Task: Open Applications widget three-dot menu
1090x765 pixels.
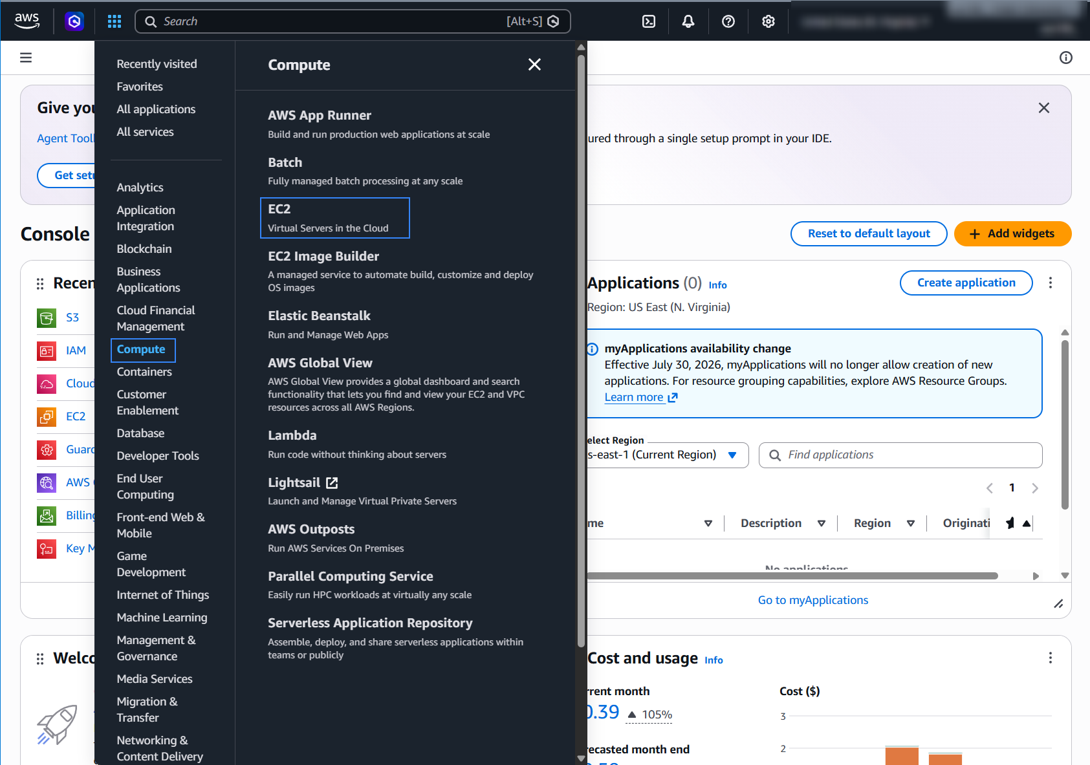Action: [x=1051, y=283]
